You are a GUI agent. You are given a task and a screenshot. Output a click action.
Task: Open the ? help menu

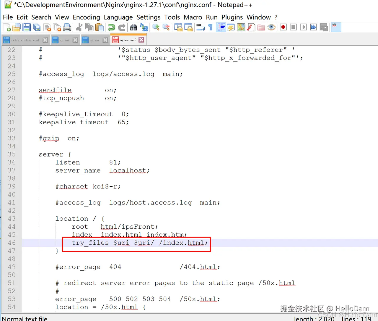(x=276, y=17)
